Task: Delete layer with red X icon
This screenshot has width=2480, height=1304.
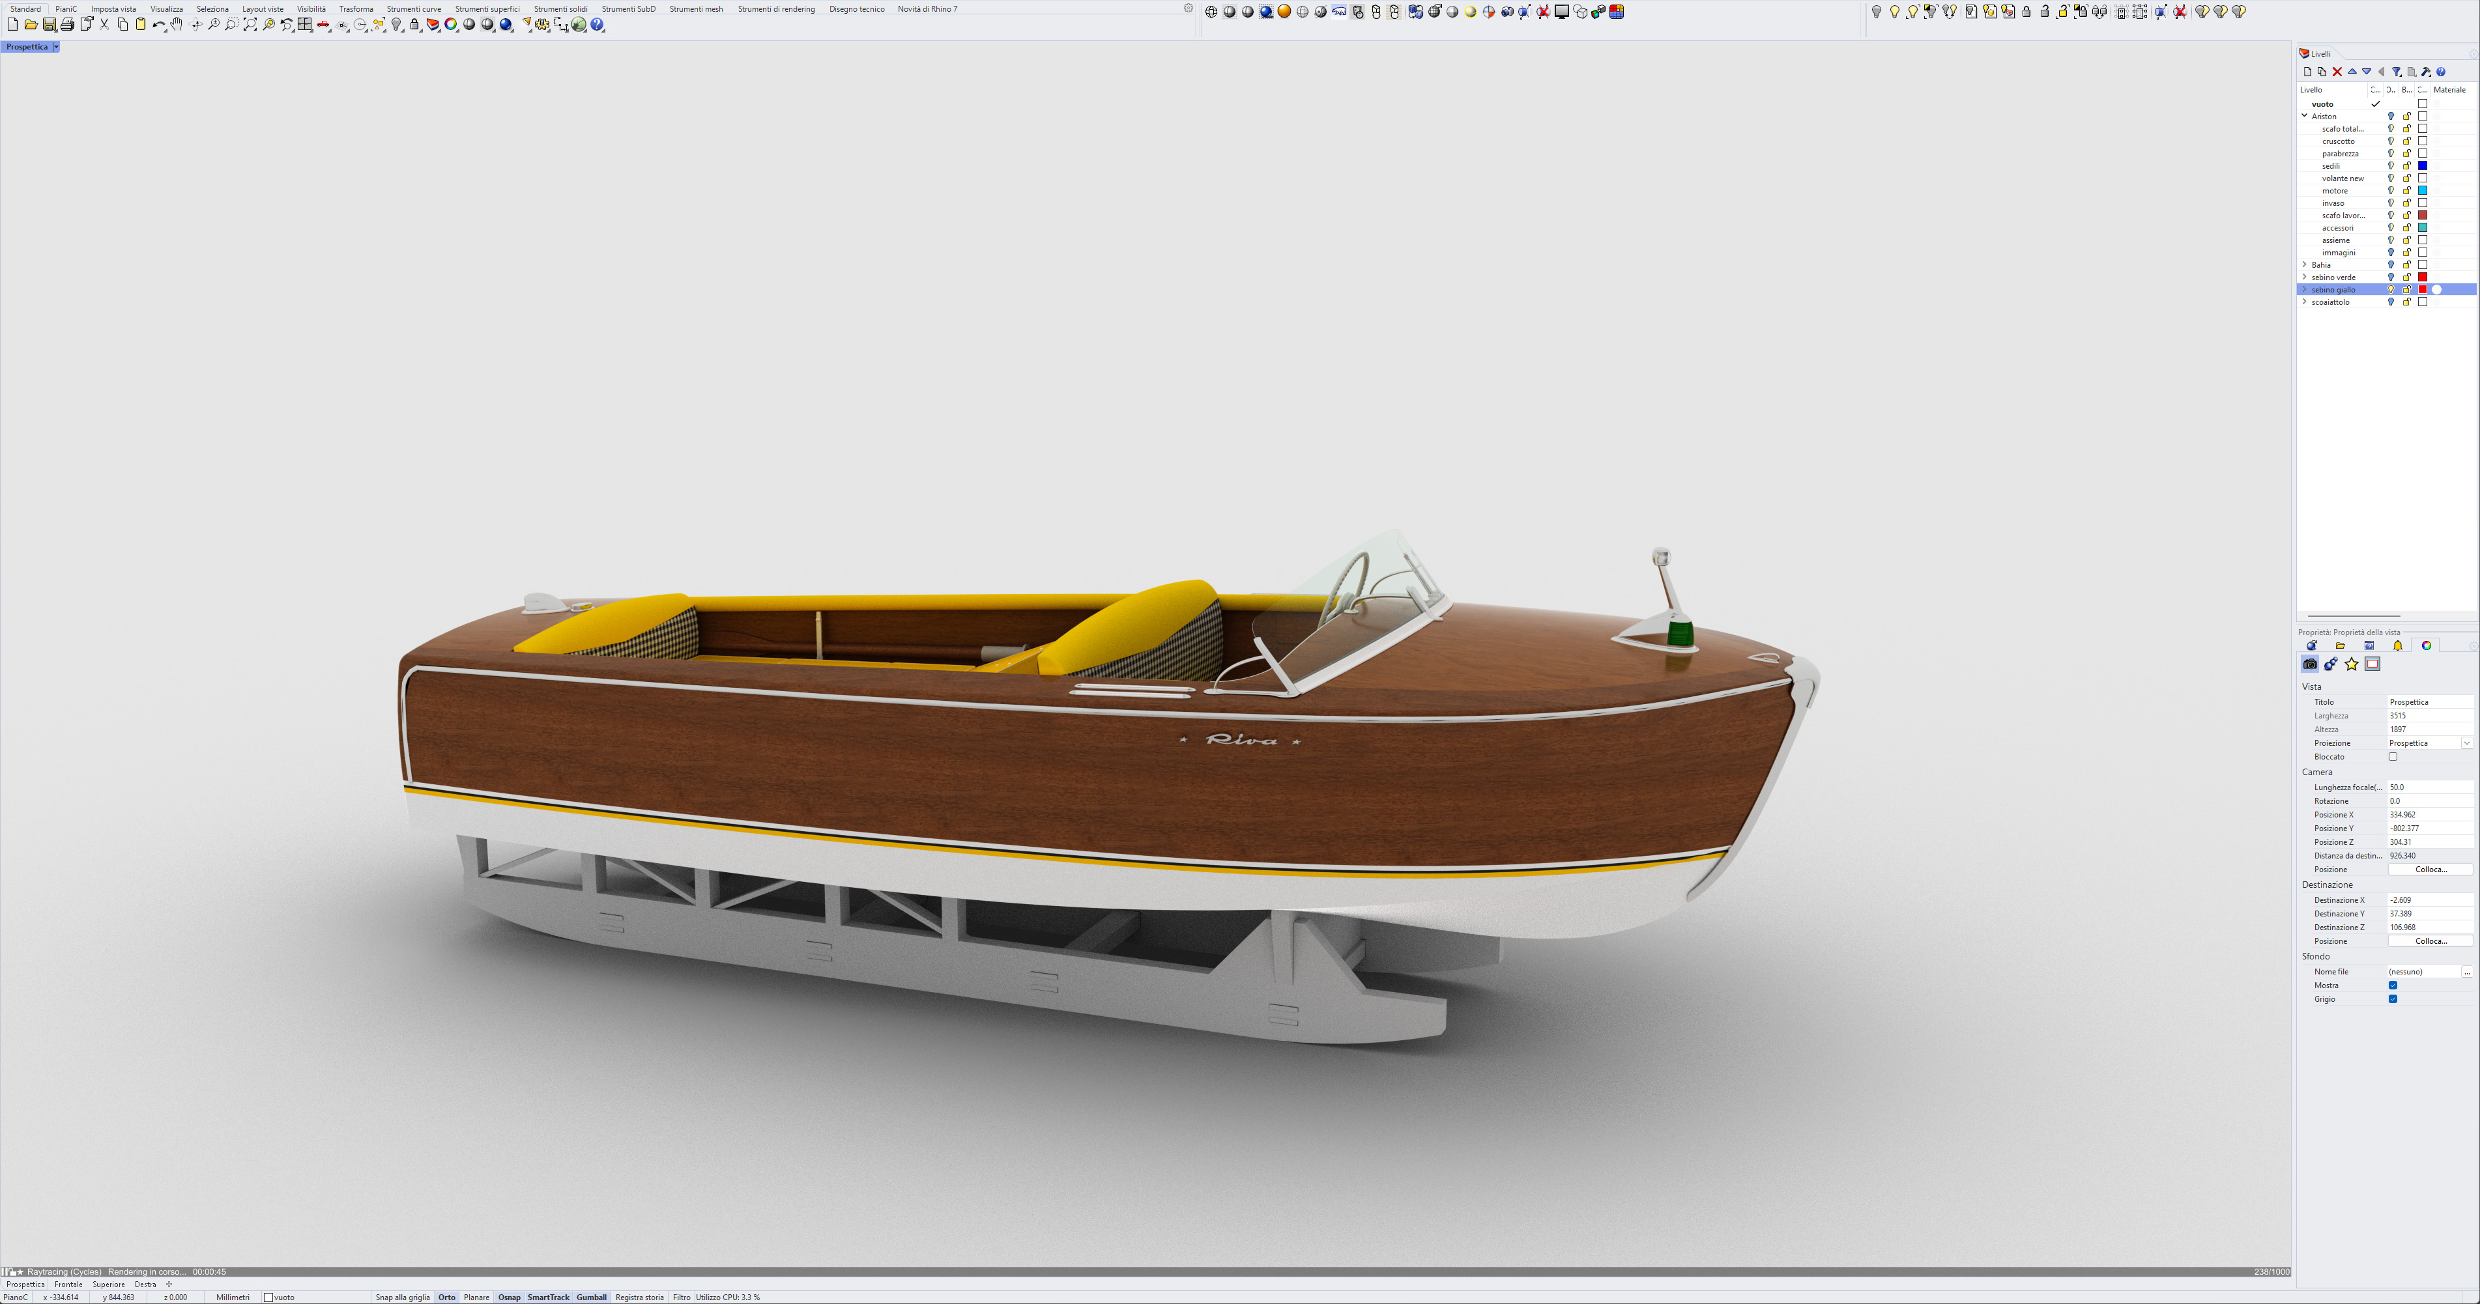Action: pyautogui.click(x=2337, y=72)
